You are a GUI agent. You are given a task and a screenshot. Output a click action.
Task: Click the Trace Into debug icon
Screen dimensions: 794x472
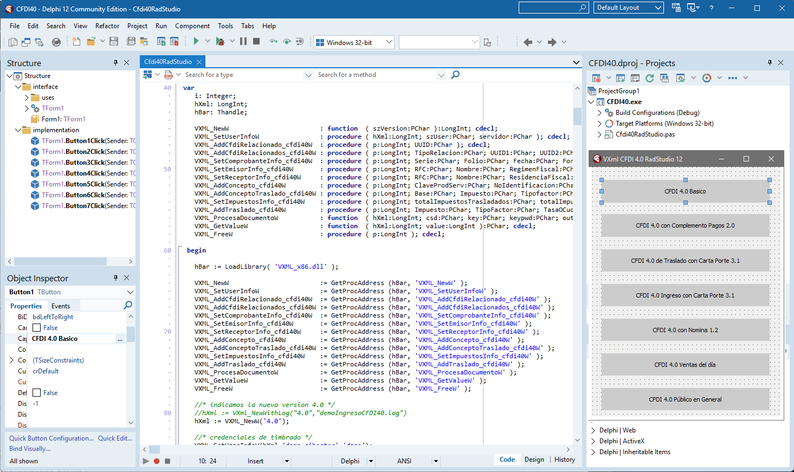tap(274, 41)
